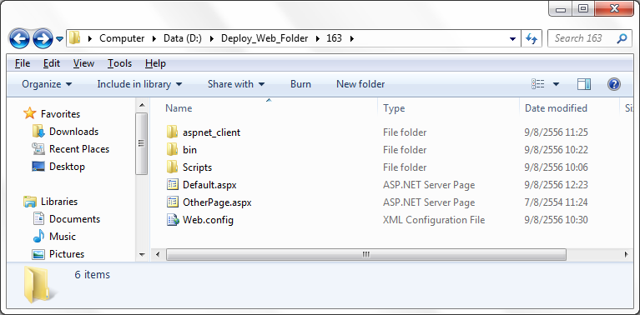The height and width of the screenshot is (315, 640).
Task: Open the File menu
Action: [x=23, y=63]
